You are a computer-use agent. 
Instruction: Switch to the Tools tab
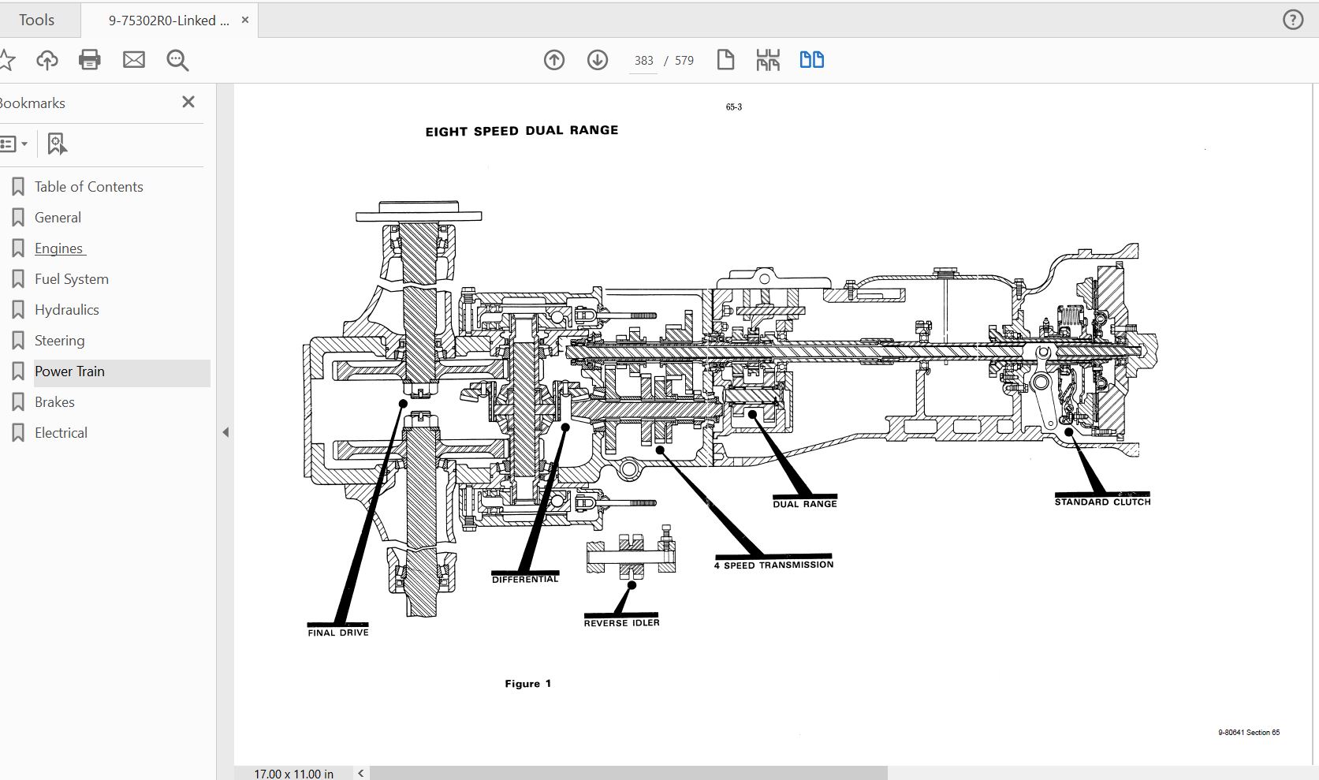tap(37, 21)
